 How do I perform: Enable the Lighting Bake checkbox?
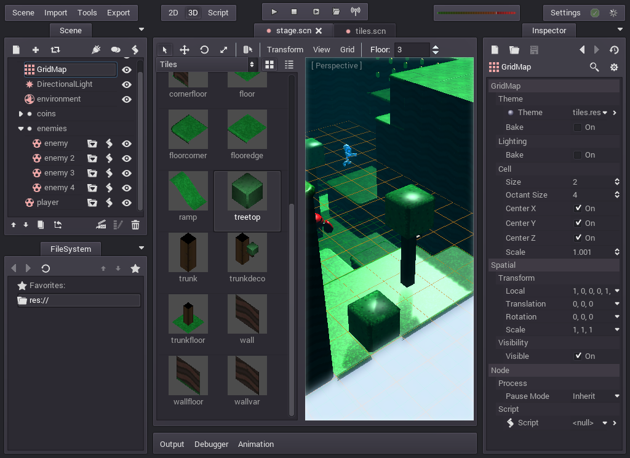coord(578,155)
